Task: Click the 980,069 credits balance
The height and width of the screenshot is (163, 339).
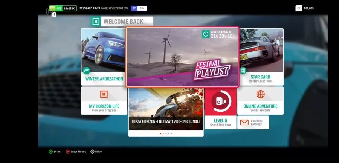Action: coord(309,8)
